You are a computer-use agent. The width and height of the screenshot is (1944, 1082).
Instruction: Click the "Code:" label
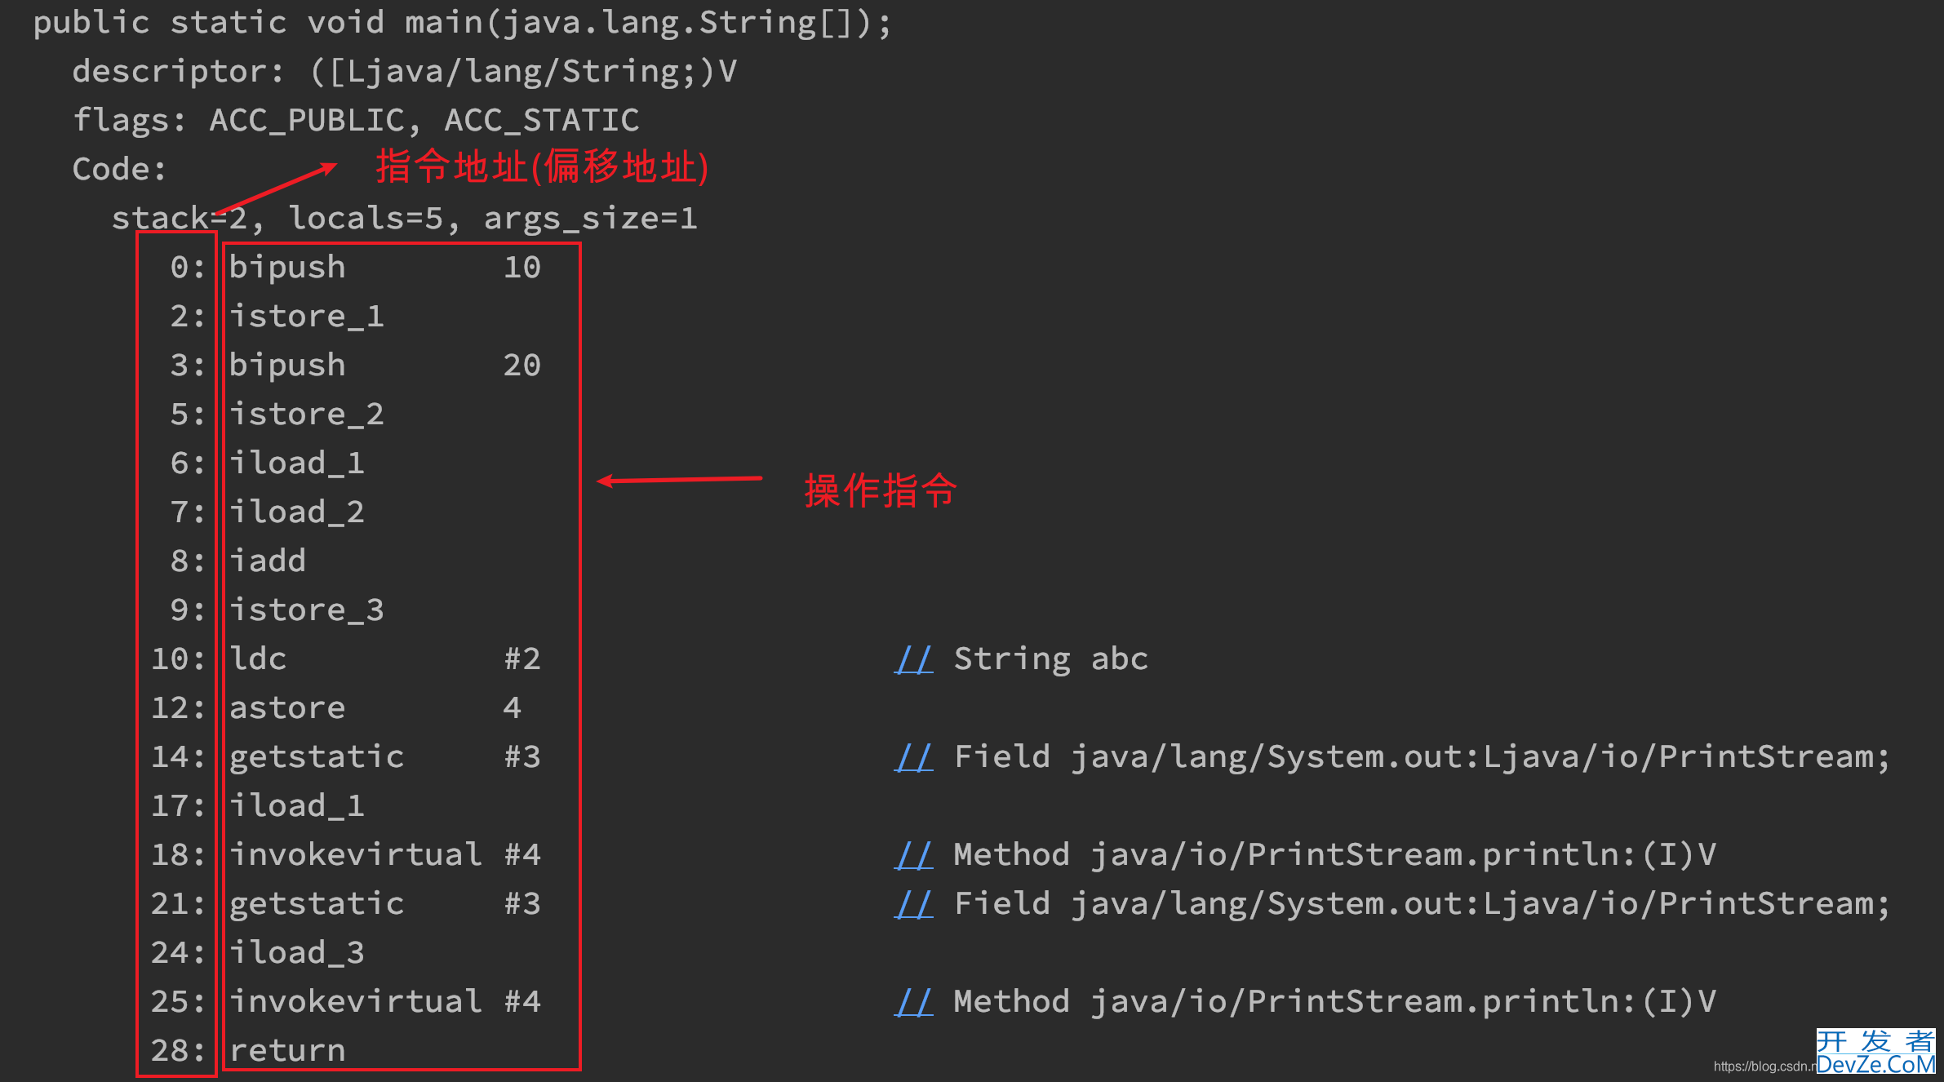pyautogui.click(x=119, y=170)
